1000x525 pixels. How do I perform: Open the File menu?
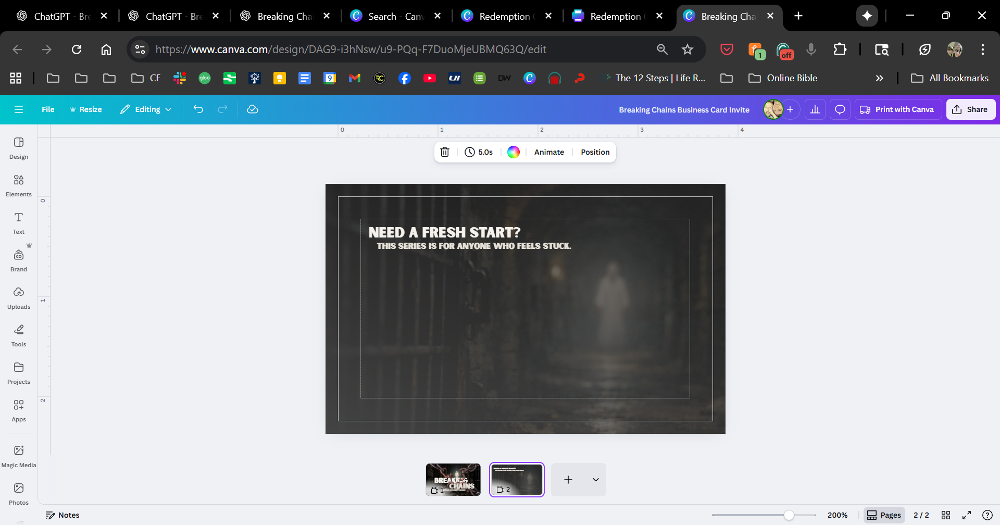pos(48,109)
